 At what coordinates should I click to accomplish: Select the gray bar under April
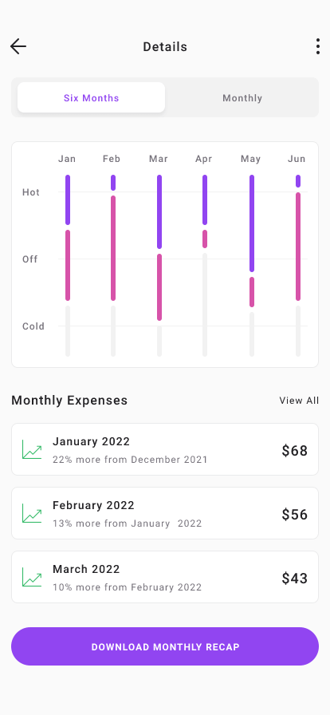click(205, 305)
